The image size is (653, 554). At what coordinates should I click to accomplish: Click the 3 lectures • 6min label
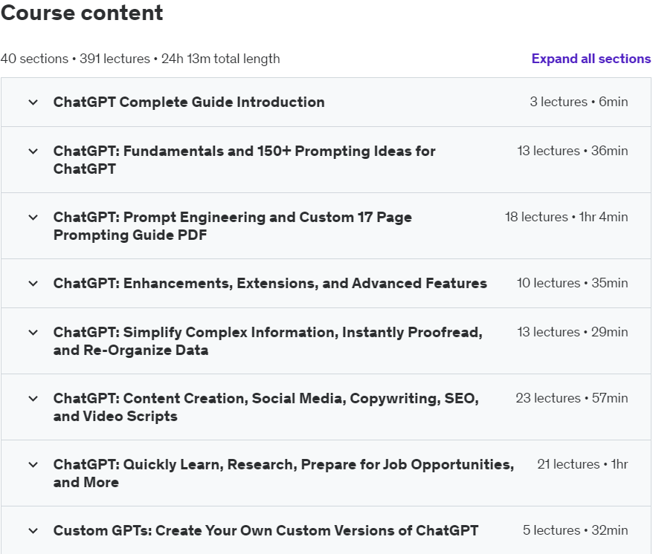(x=579, y=102)
